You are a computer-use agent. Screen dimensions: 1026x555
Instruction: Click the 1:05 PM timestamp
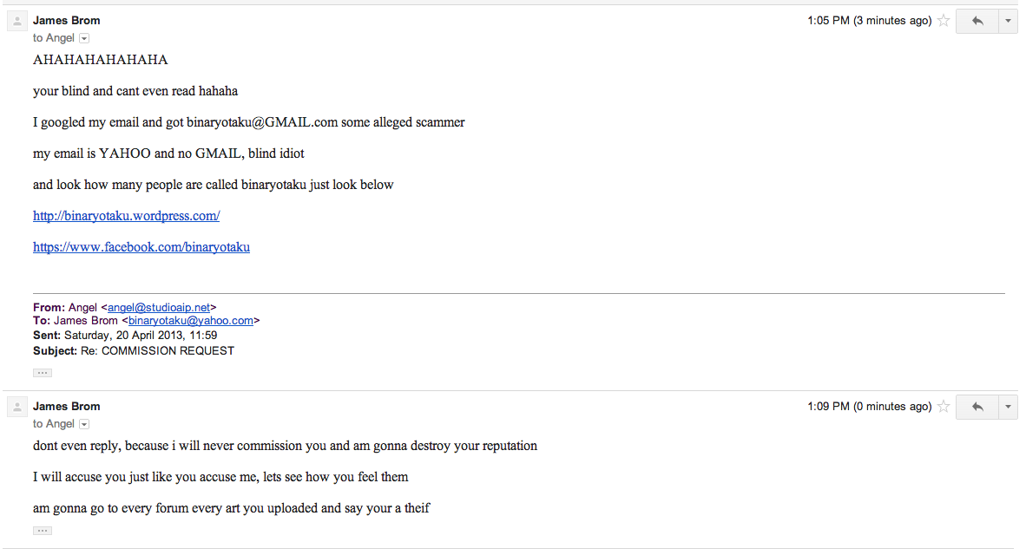click(869, 21)
